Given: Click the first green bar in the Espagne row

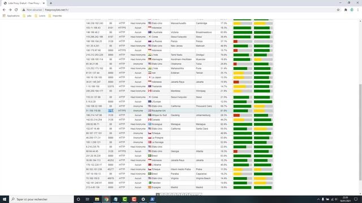Looking at the screenshot, I should pos(243,187).
